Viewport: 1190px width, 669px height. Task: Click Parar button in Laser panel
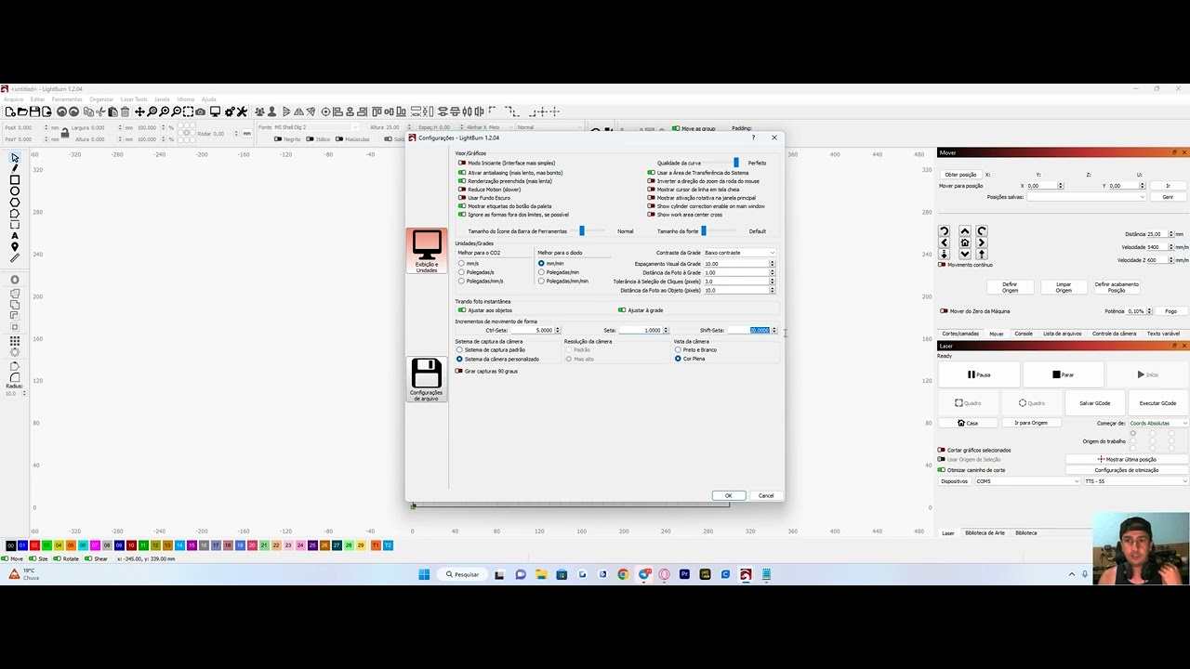tap(1062, 374)
